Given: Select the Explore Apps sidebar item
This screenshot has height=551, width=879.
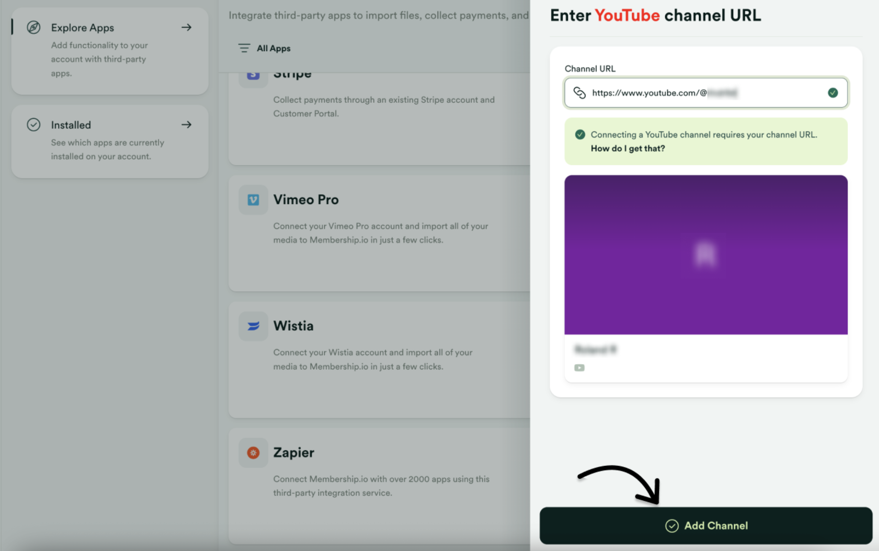Looking at the screenshot, I should 110,51.
